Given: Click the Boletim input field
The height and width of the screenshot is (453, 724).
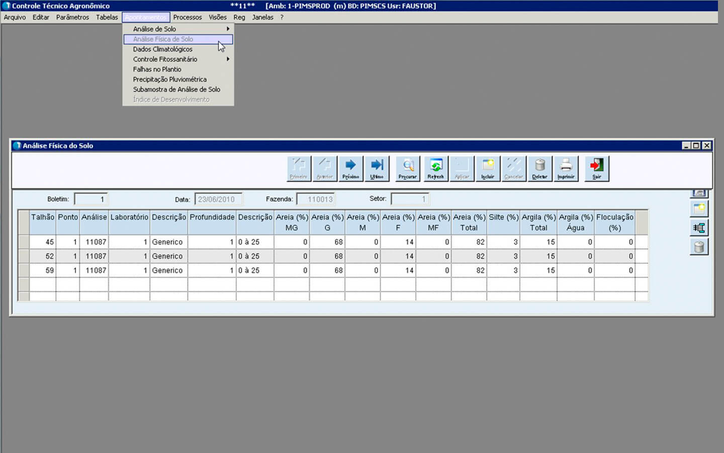Looking at the screenshot, I should click(x=91, y=199).
